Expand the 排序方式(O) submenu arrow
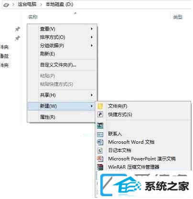This screenshot has height=199, width=193. tap(92, 37)
